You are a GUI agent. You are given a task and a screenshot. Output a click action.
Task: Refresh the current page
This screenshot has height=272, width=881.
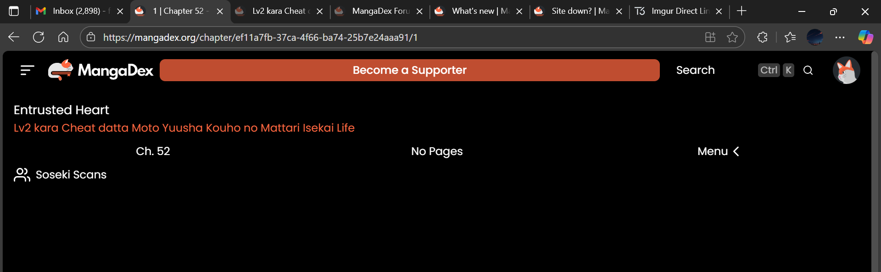(39, 37)
